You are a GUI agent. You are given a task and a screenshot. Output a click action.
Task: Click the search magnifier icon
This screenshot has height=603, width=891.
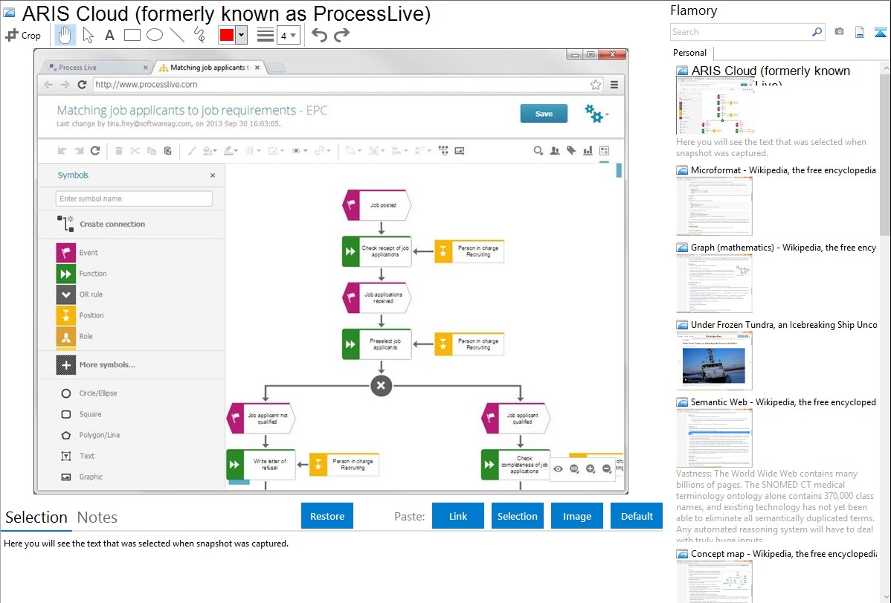[x=817, y=32]
